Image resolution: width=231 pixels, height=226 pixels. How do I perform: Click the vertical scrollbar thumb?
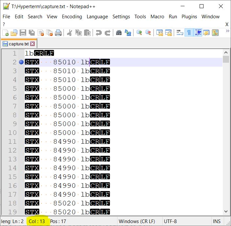pyautogui.click(x=226, y=59)
